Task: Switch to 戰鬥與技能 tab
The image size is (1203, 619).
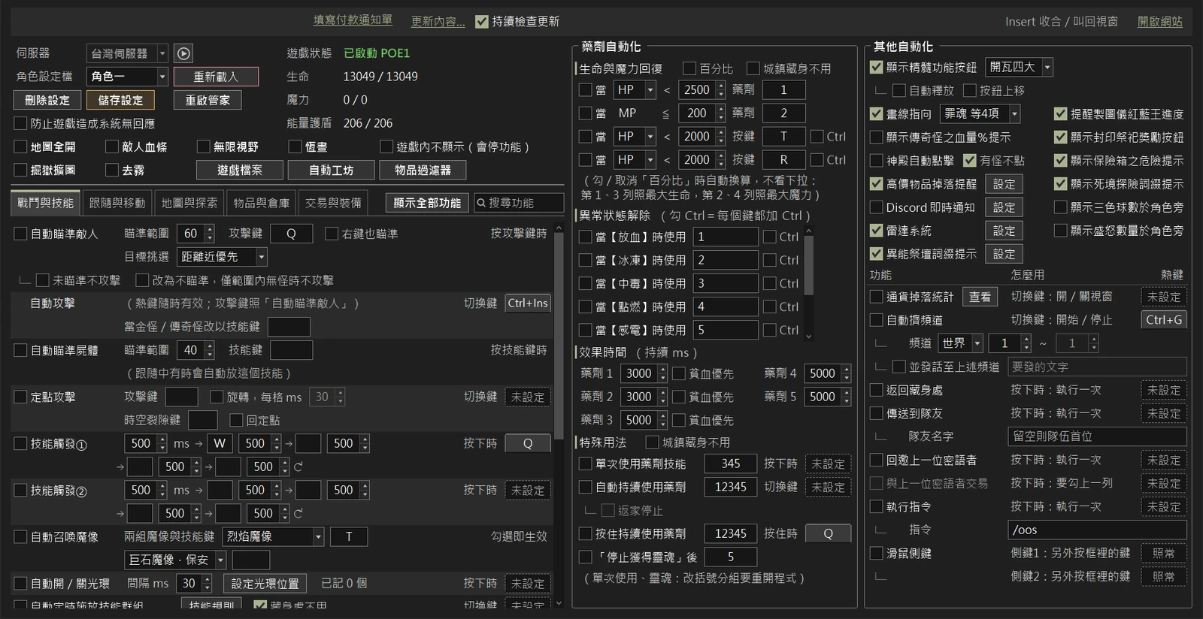Action: coord(46,203)
